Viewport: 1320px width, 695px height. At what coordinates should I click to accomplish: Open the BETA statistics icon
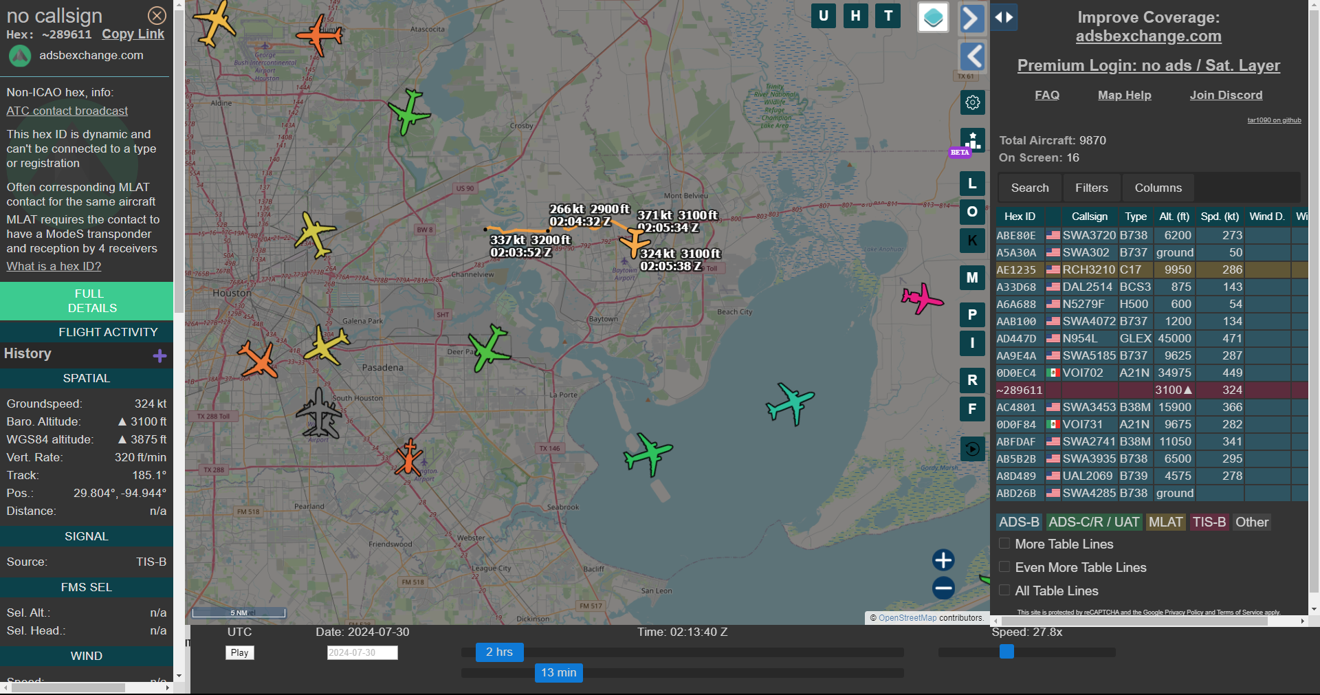click(x=972, y=141)
